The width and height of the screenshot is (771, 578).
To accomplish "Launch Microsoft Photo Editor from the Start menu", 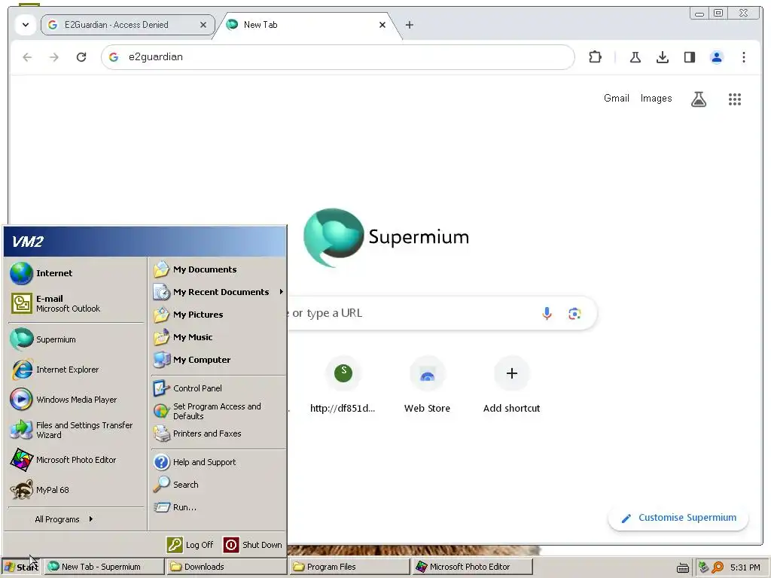I will (75, 460).
